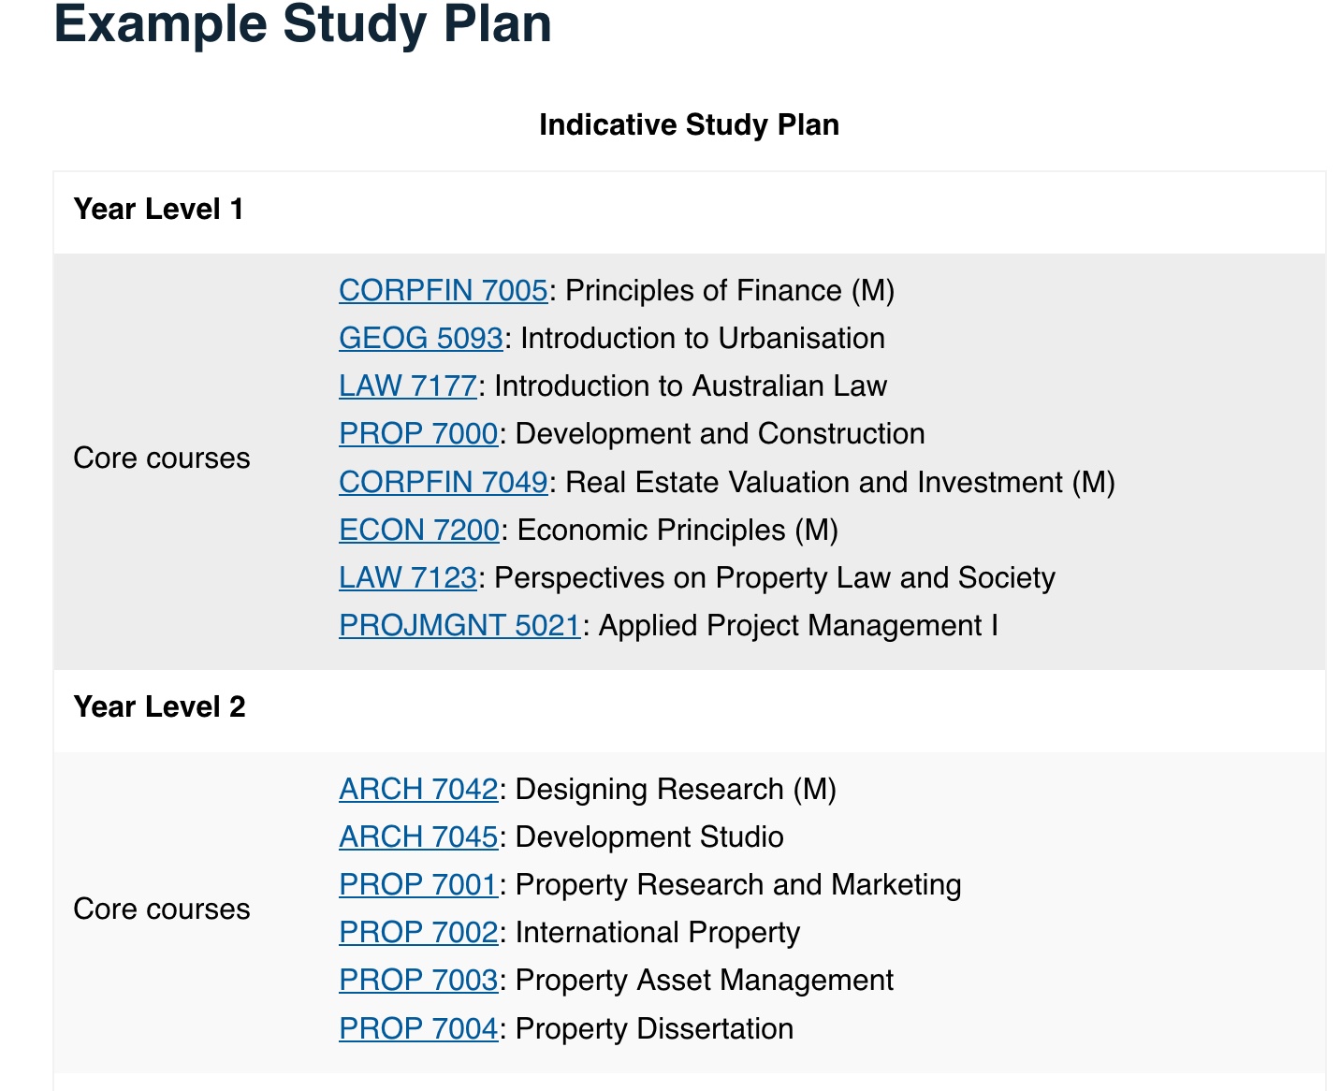Click the Core courses label under Year Level 1

(x=162, y=458)
